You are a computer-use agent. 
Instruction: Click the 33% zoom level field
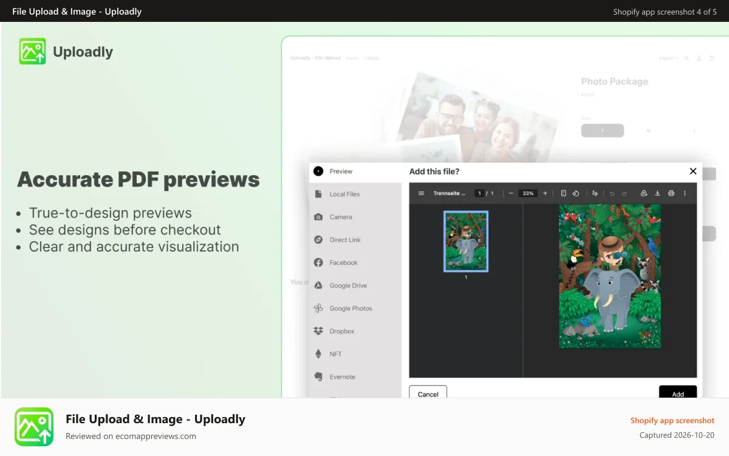[x=528, y=193]
